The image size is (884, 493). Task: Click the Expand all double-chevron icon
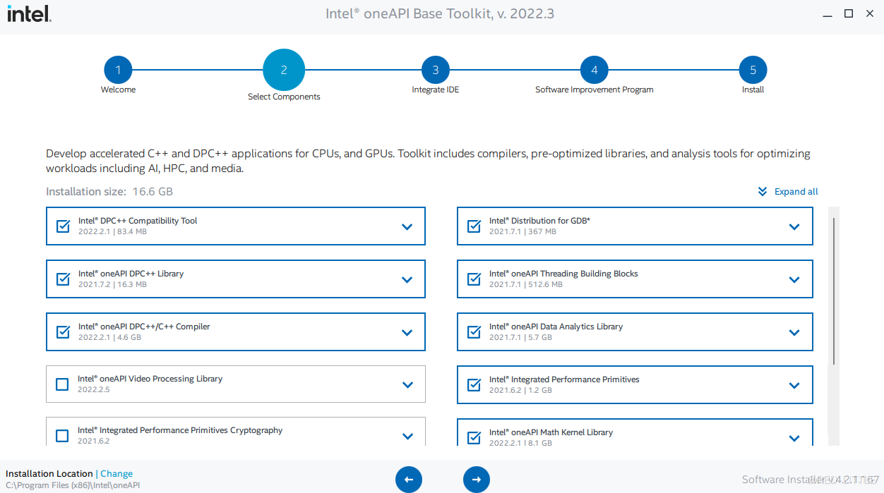pyautogui.click(x=763, y=191)
